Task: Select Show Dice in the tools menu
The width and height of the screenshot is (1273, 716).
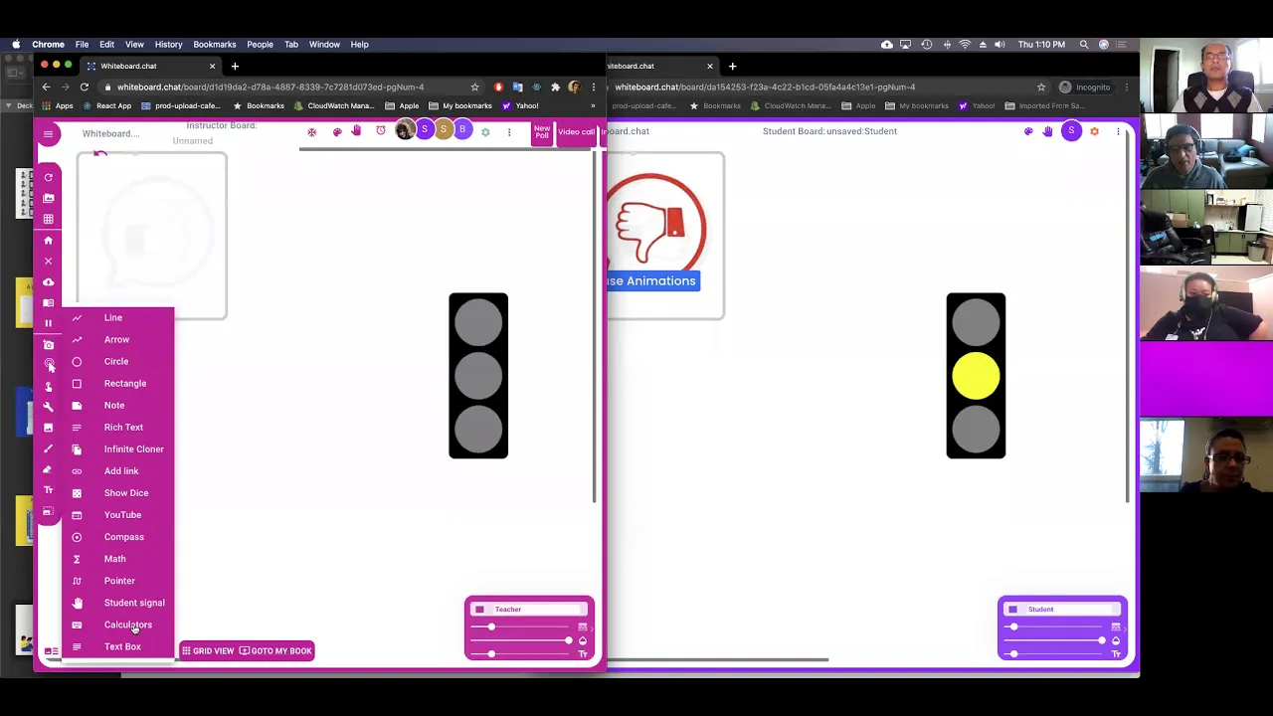Action: pos(117,493)
